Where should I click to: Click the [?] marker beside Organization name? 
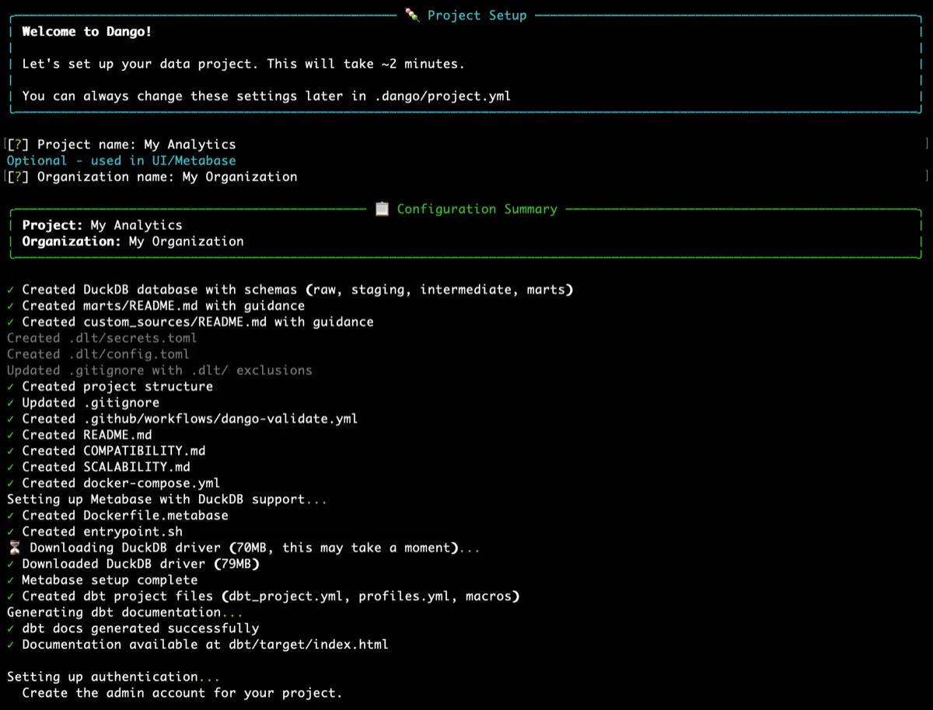(18, 176)
